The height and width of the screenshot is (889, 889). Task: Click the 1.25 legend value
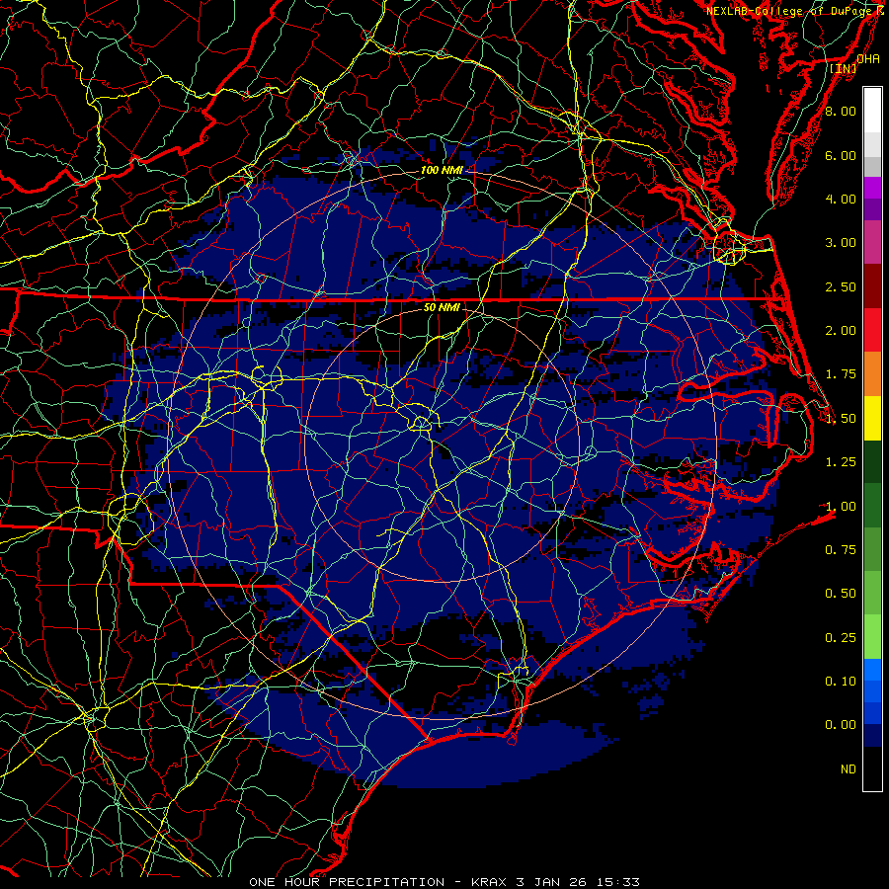coord(841,462)
